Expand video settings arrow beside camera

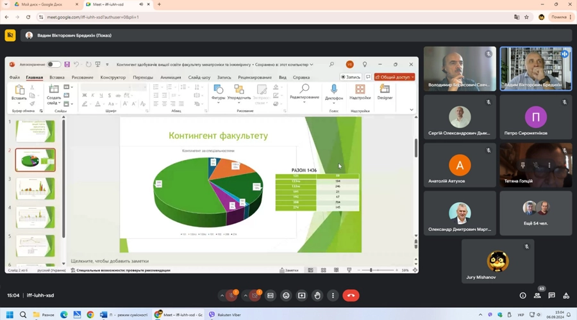click(246, 296)
